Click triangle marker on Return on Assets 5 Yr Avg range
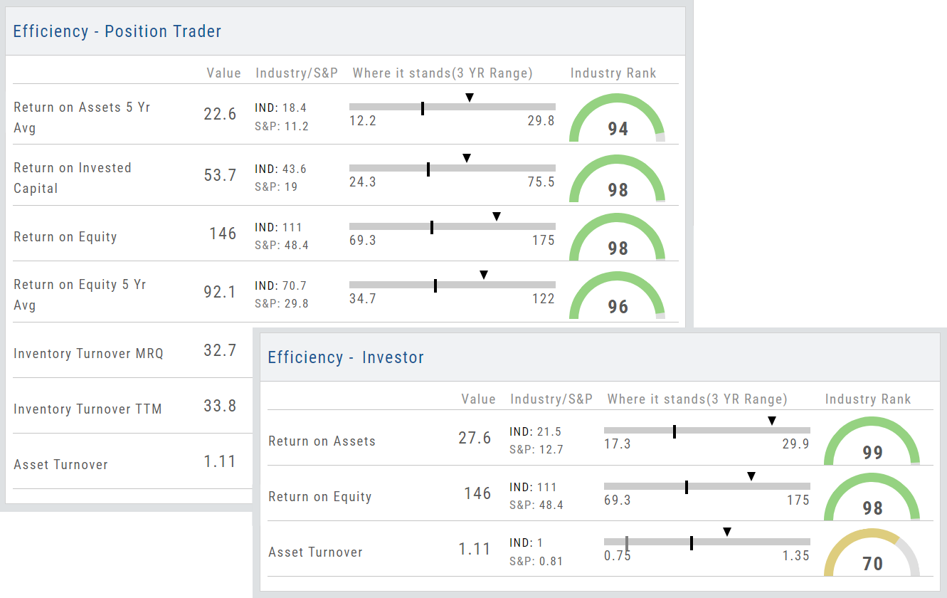 point(470,97)
